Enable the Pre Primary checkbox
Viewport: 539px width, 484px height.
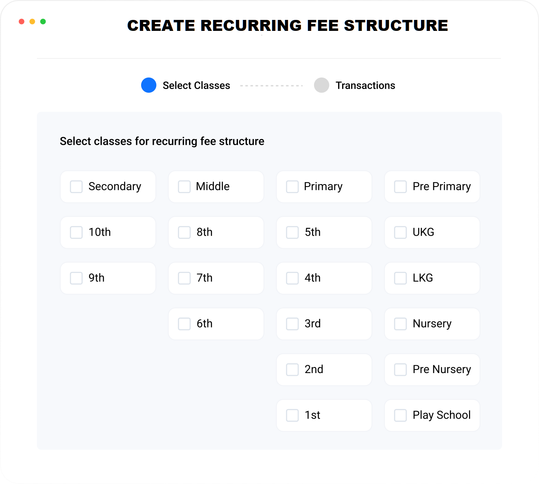click(401, 187)
